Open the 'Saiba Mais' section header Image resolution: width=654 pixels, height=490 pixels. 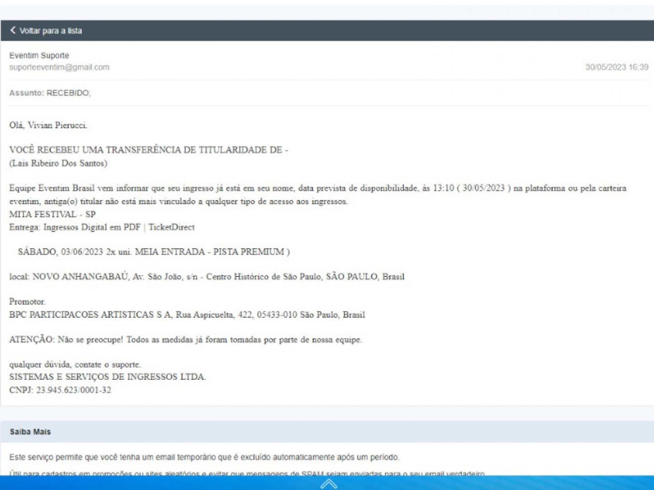(x=30, y=432)
